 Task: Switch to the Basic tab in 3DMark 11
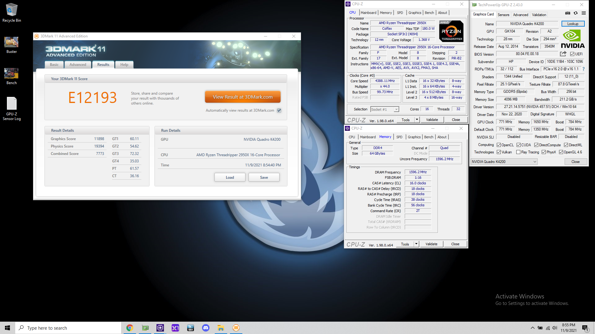[x=54, y=65]
